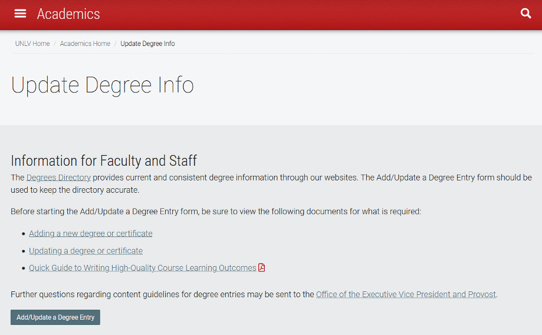Screen dimensions: 542x335
Task: Click the 'Before starting the Add/Update' paragraph
Action: coord(216,211)
